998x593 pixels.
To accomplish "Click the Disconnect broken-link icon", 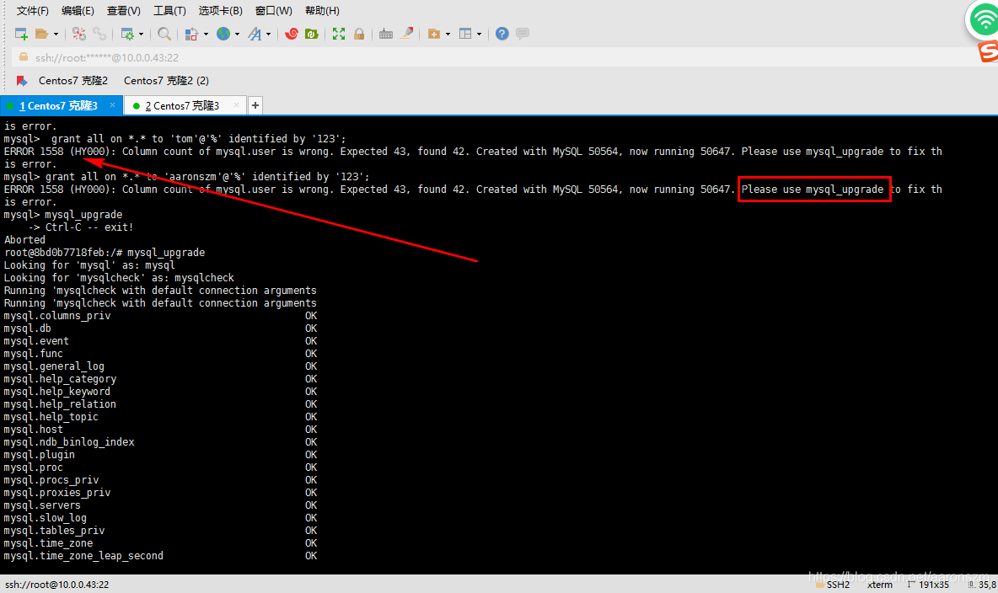I will 79,34.
